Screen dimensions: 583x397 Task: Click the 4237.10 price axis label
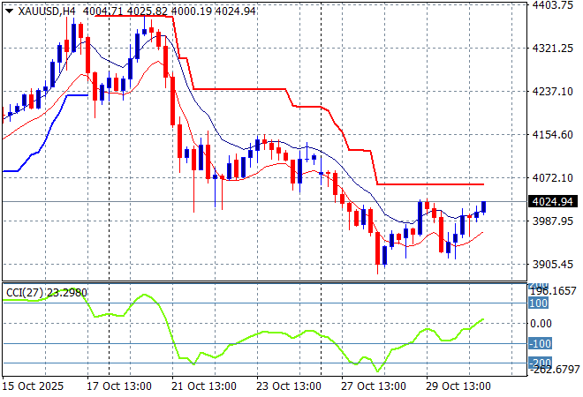point(552,92)
